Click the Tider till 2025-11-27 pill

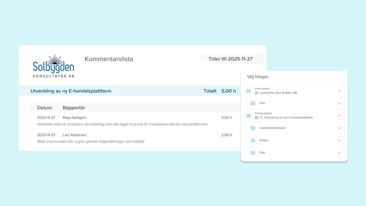coord(233,59)
